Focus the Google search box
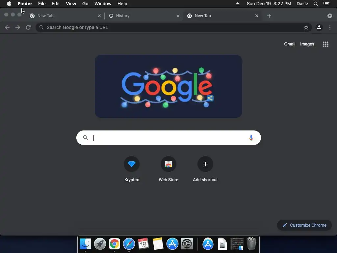This screenshot has width=337, height=253. click(168, 138)
